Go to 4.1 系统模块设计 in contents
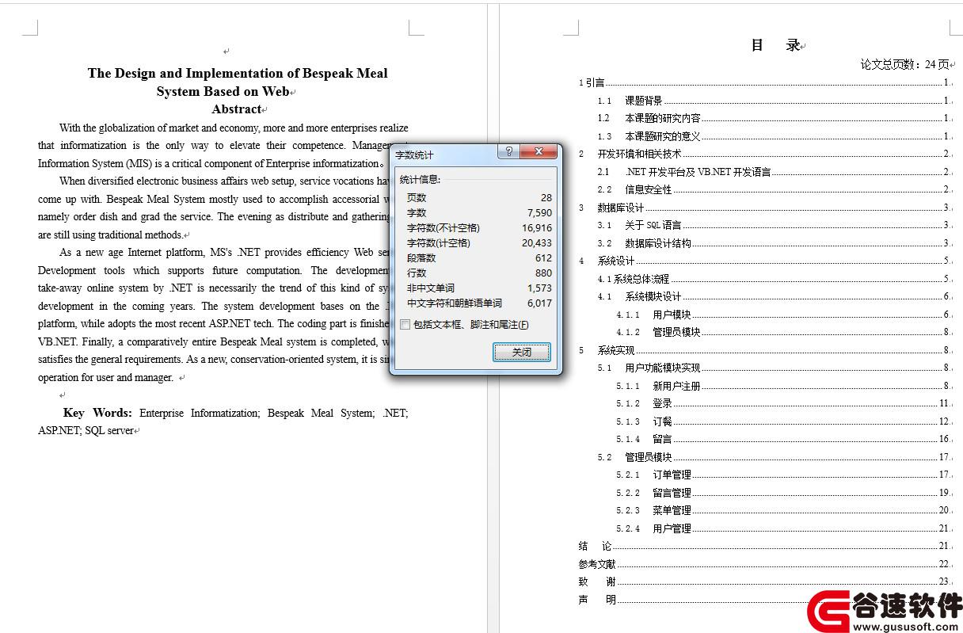The width and height of the screenshot is (963, 633). 774,296
